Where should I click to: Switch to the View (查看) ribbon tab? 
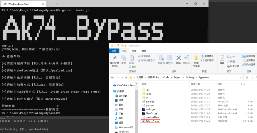click(x=144, y=51)
